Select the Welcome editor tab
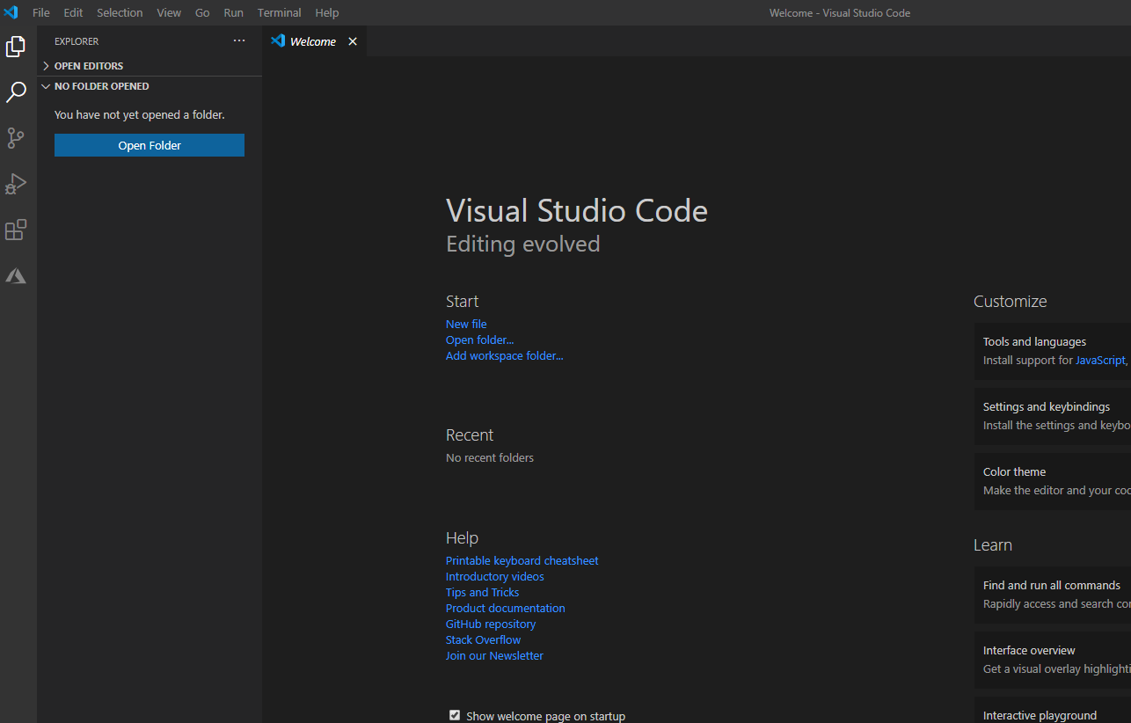 pyautogui.click(x=314, y=41)
